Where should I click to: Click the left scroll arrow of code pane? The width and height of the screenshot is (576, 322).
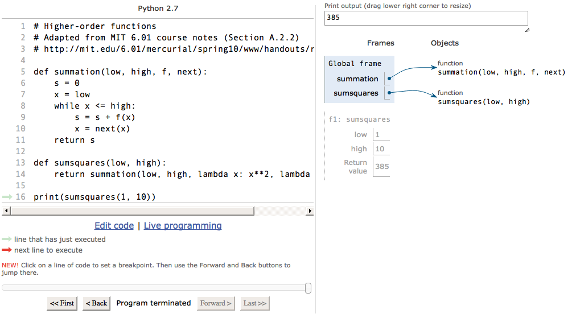(6, 210)
